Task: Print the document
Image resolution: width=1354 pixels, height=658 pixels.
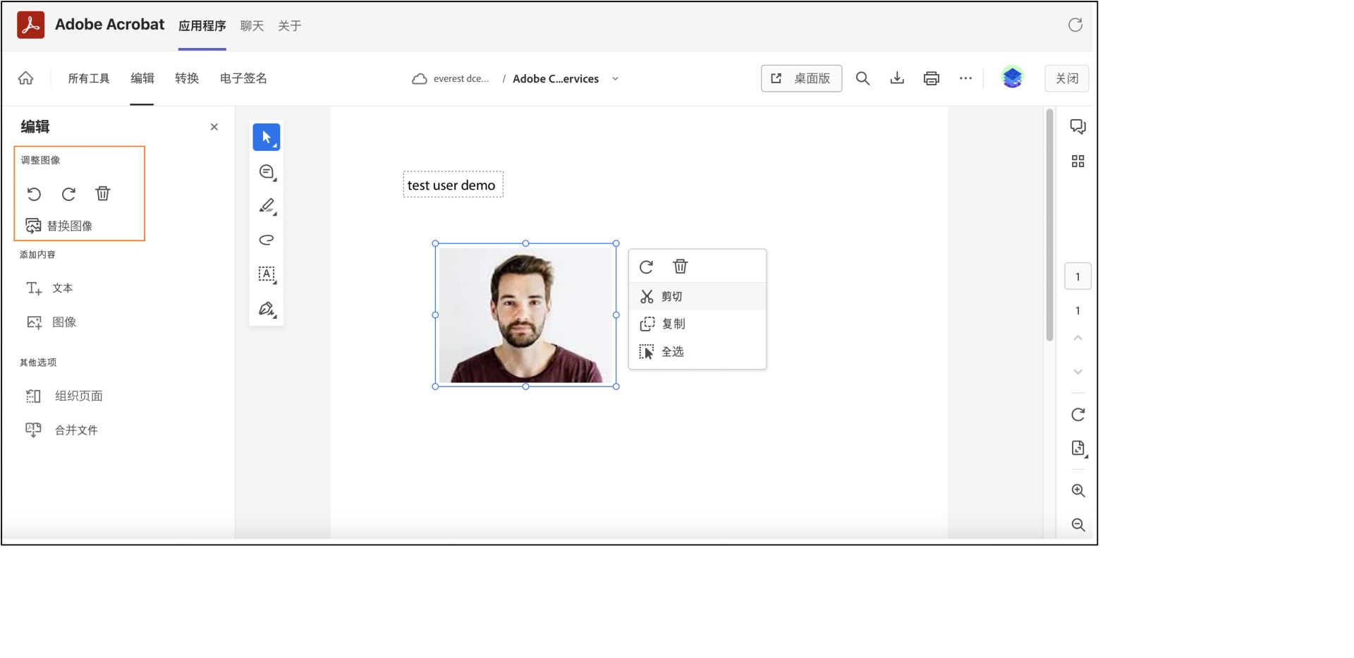Action: click(x=931, y=78)
